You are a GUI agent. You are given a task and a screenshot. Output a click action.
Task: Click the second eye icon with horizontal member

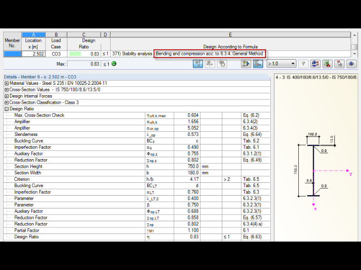(210, 63)
